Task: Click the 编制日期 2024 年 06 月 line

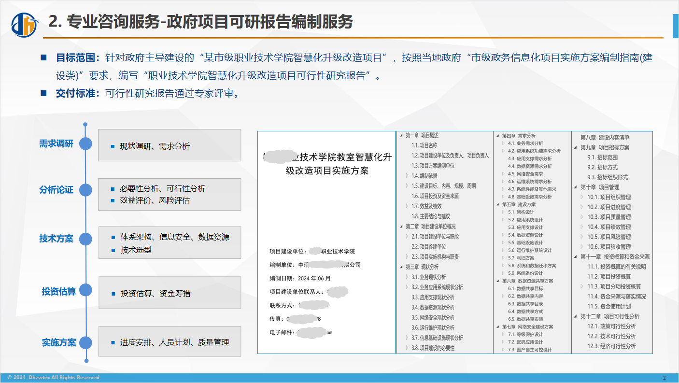Action: 300,278
